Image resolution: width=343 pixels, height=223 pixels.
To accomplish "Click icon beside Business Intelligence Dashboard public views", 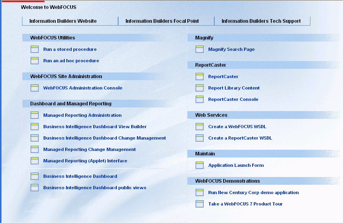I will (35, 188).
